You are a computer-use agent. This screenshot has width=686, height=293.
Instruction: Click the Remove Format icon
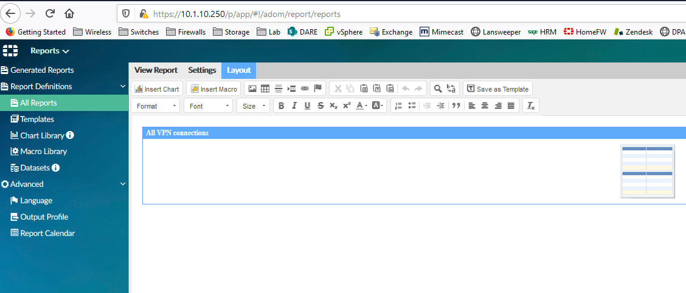(x=531, y=106)
